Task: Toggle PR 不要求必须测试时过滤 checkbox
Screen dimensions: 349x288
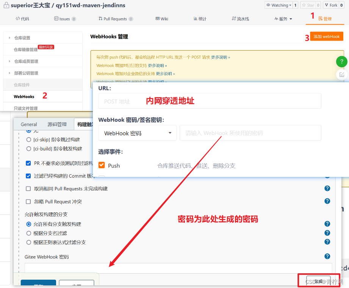Action: pos(28,163)
